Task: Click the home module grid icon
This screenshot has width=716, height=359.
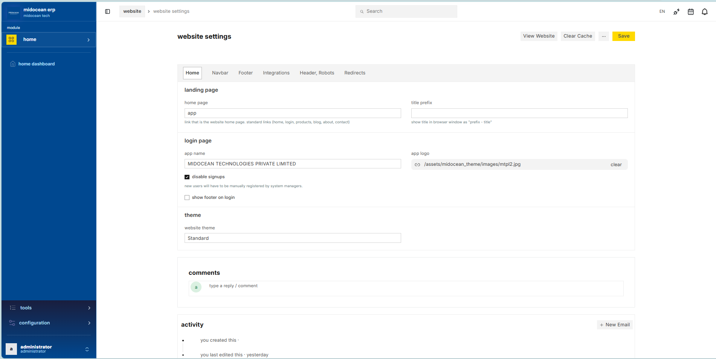Action: coord(12,39)
